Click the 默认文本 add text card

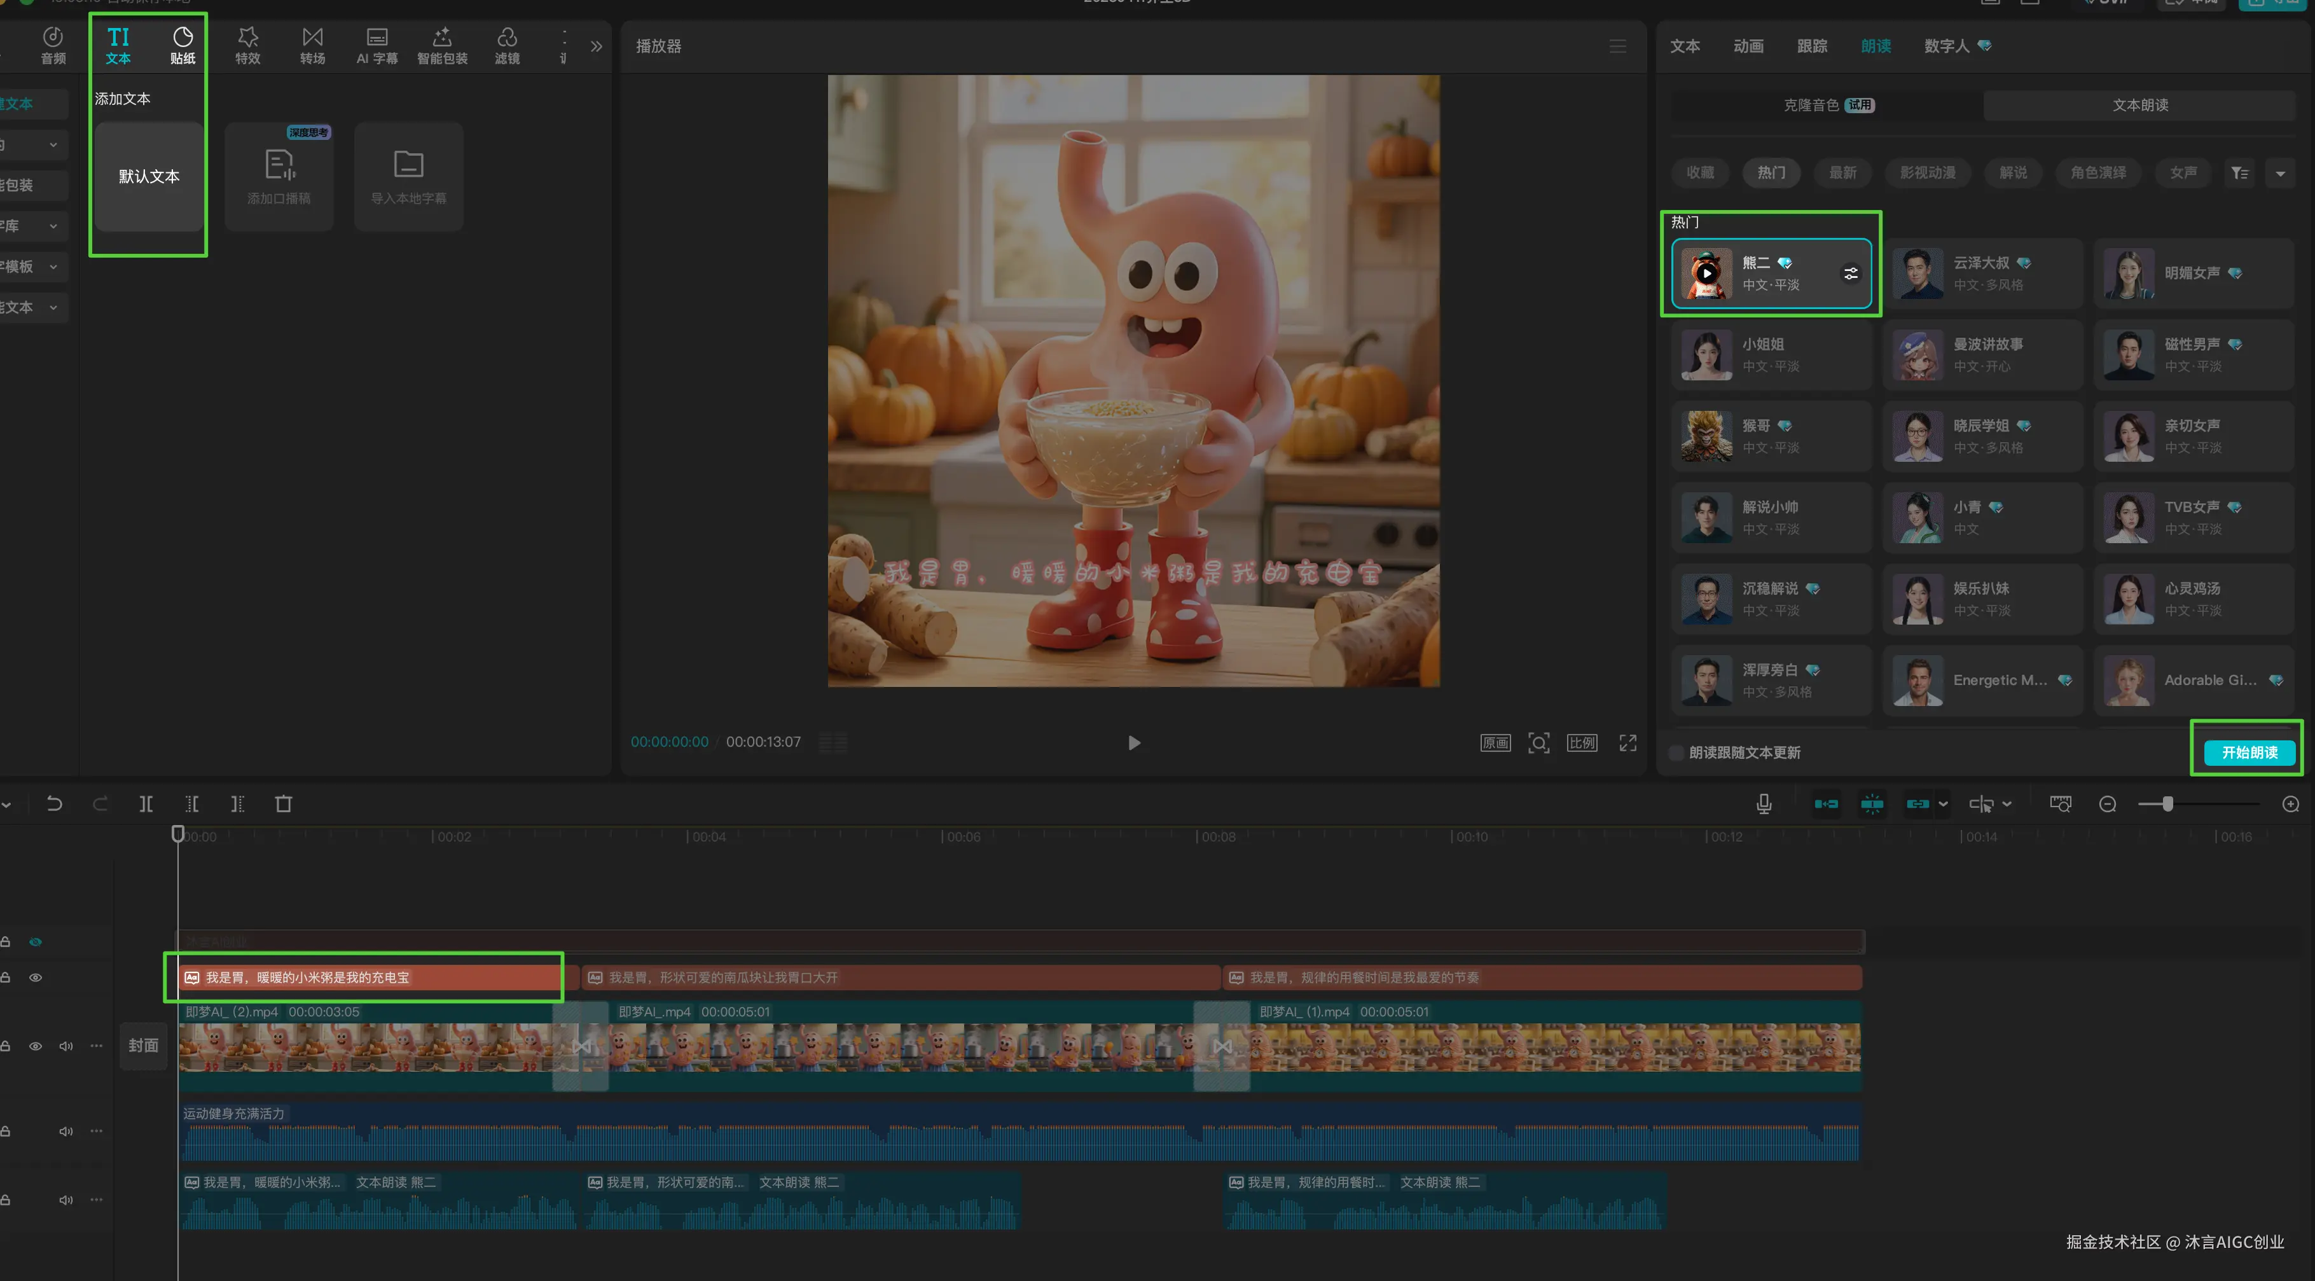[x=149, y=176]
